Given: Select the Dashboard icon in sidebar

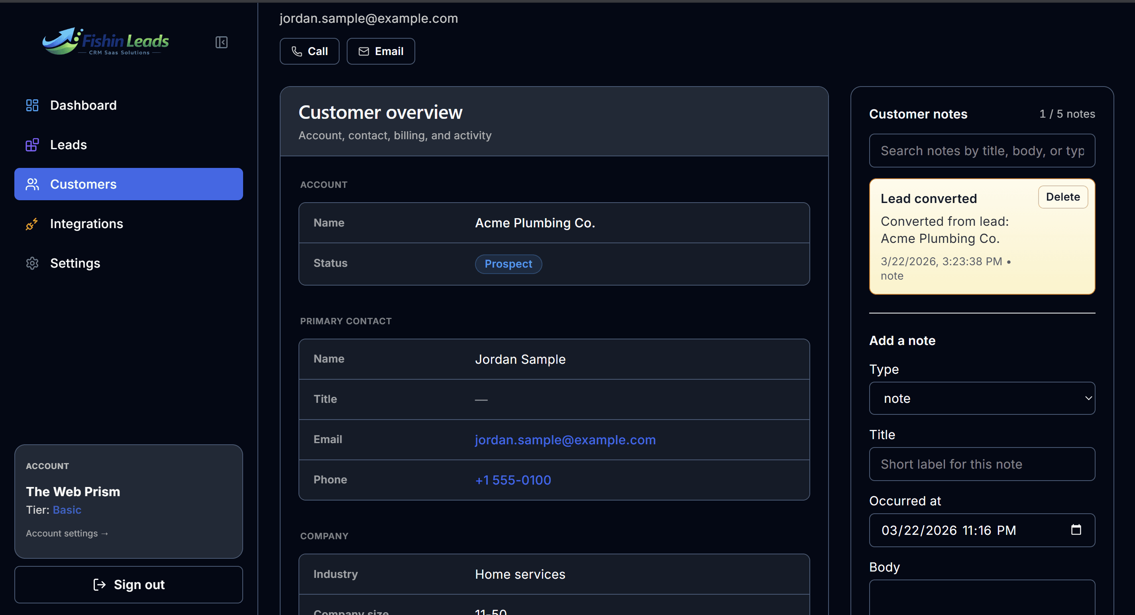Looking at the screenshot, I should (32, 105).
